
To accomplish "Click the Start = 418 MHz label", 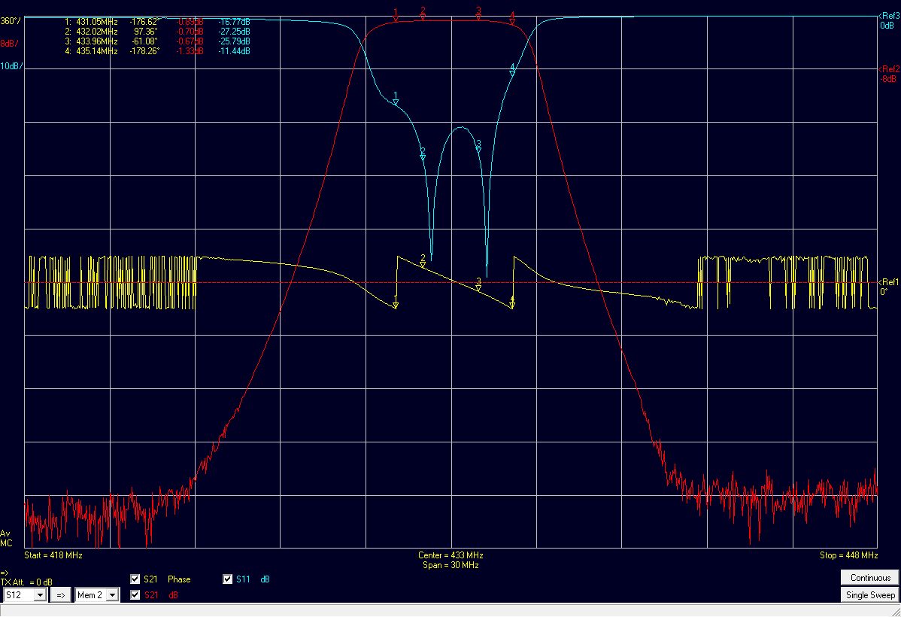I will coord(53,555).
